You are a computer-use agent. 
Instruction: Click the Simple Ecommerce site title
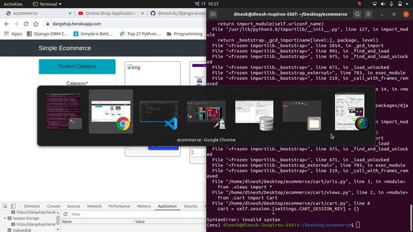65,48
